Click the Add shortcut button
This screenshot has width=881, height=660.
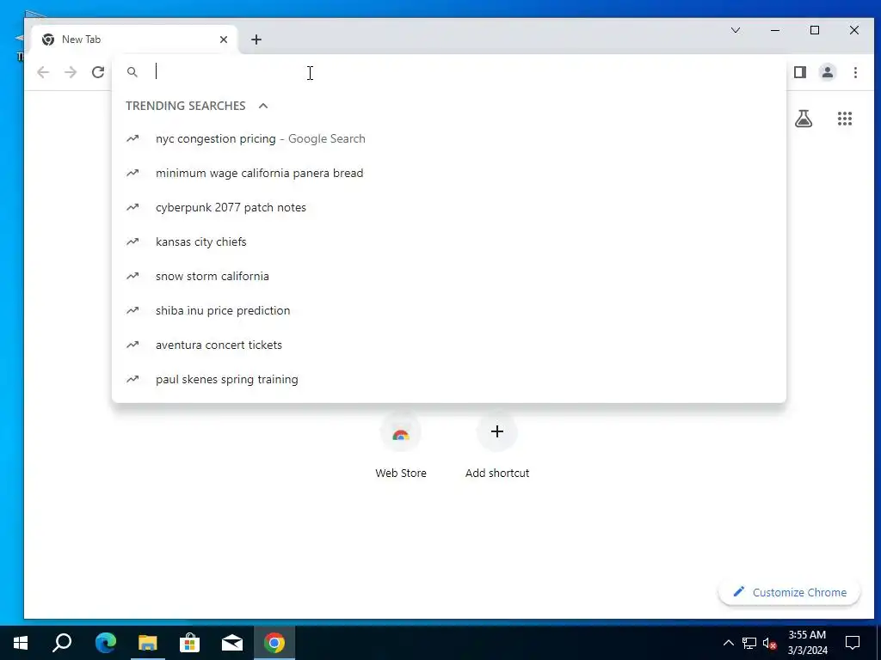(496, 446)
